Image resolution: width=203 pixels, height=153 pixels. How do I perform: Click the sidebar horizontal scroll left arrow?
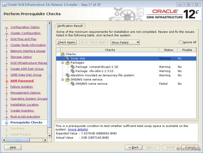(4, 140)
